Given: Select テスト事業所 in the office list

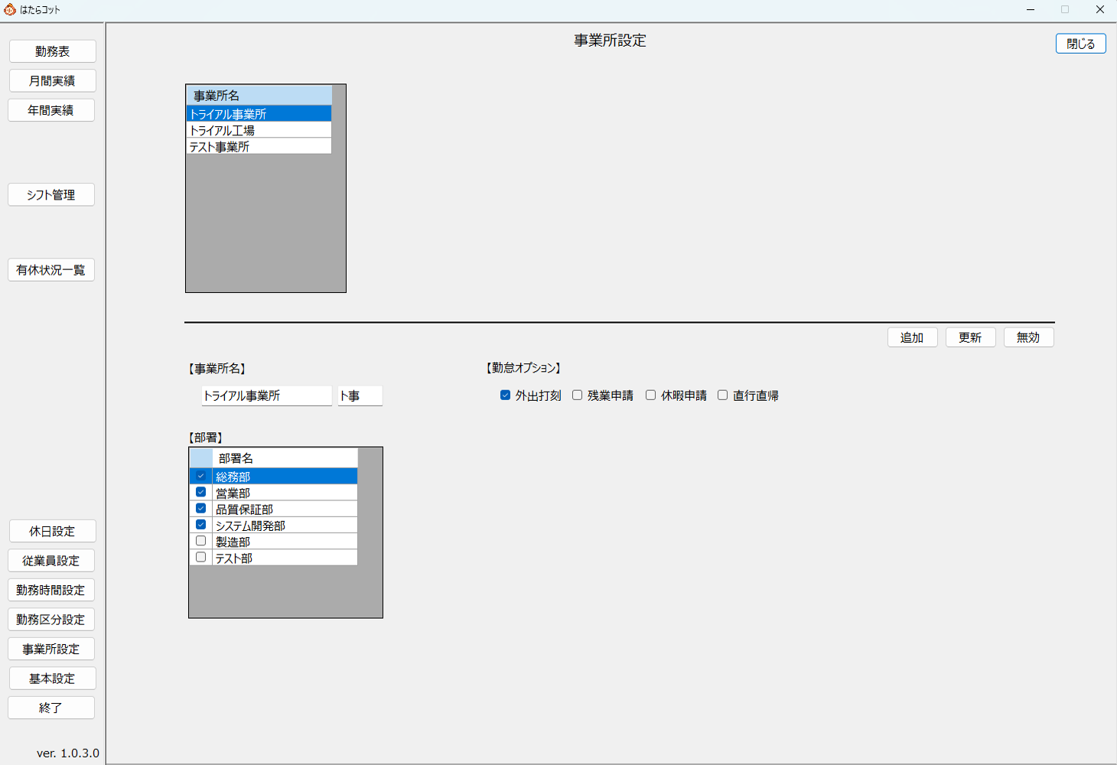Looking at the screenshot, I should (259, 146).
